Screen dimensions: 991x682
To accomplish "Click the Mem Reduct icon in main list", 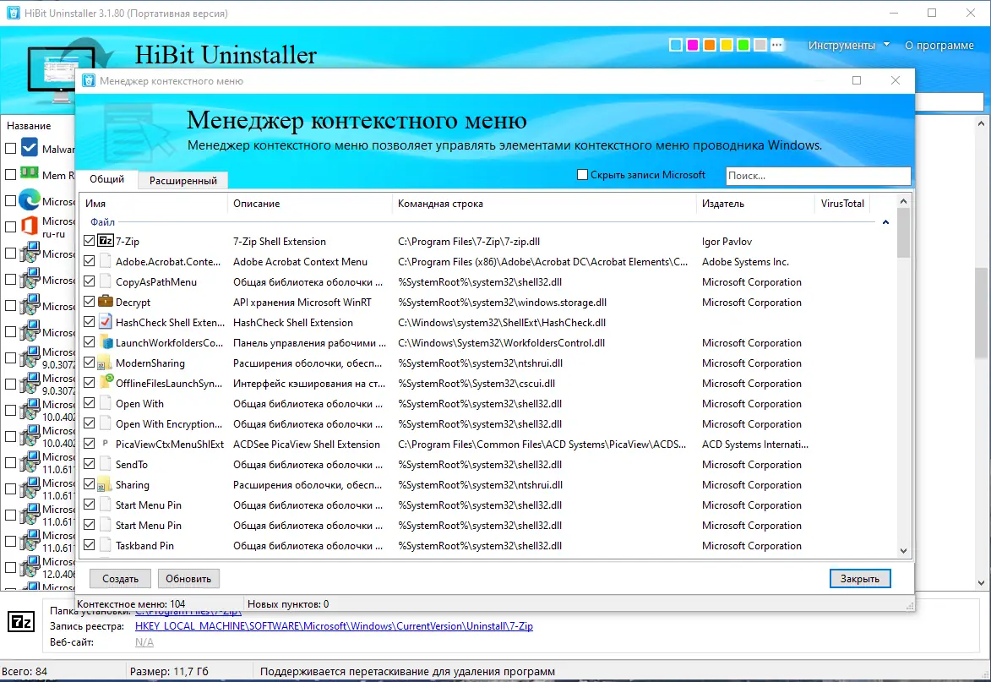I will click(x=29, y=172).
